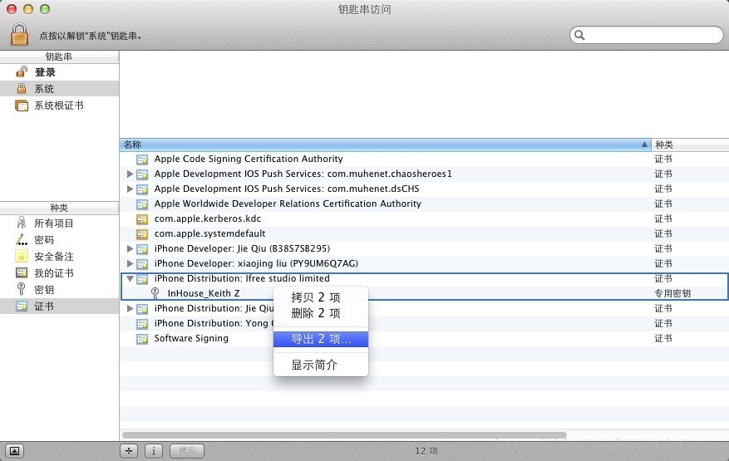Click the 种类 column header
The image size is (729, 461).
point(690,145)
